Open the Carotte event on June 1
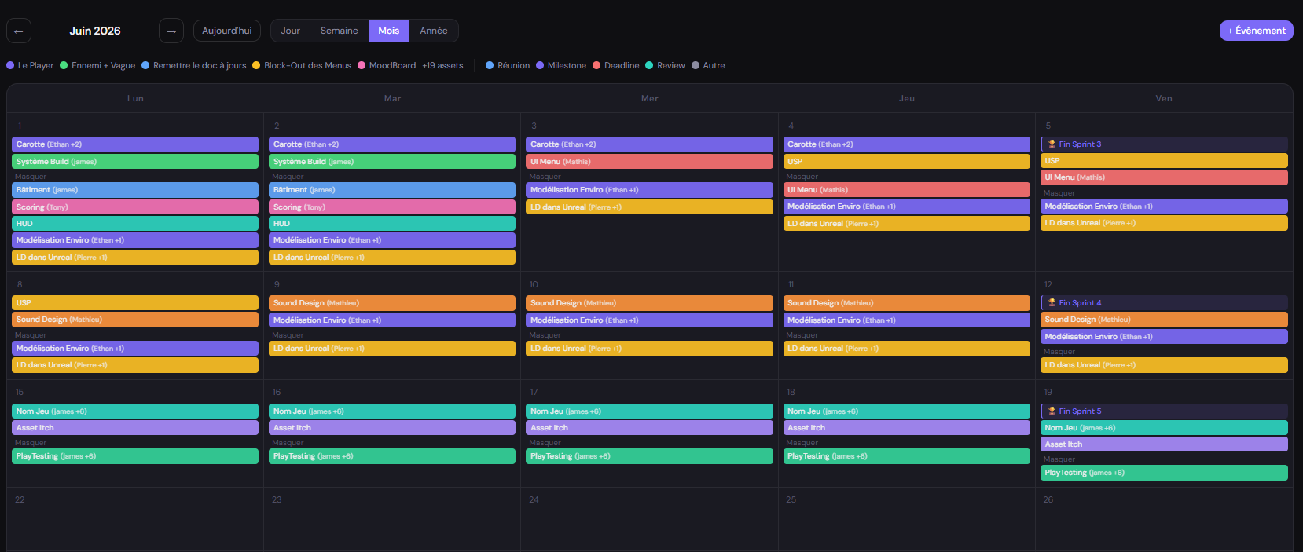1303x552 pixels. pyautogui.click(x=135, y=144)
